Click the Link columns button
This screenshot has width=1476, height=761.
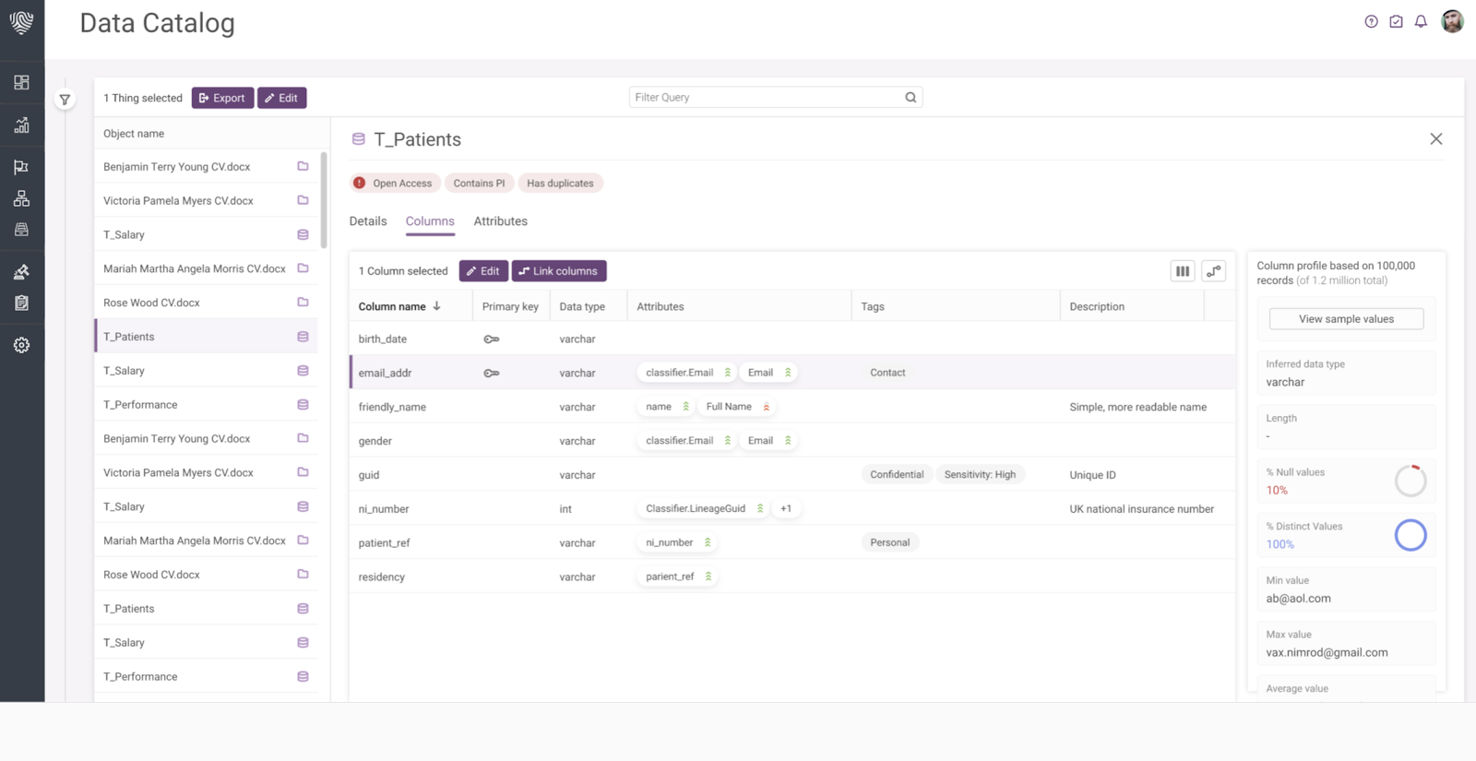pos(559,271)
